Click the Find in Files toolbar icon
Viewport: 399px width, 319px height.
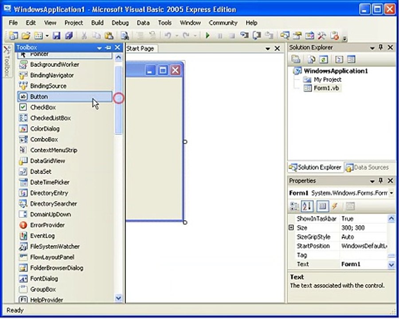(x=125, y=35)
